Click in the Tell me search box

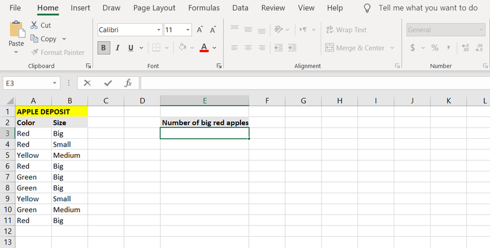point(428,8)
